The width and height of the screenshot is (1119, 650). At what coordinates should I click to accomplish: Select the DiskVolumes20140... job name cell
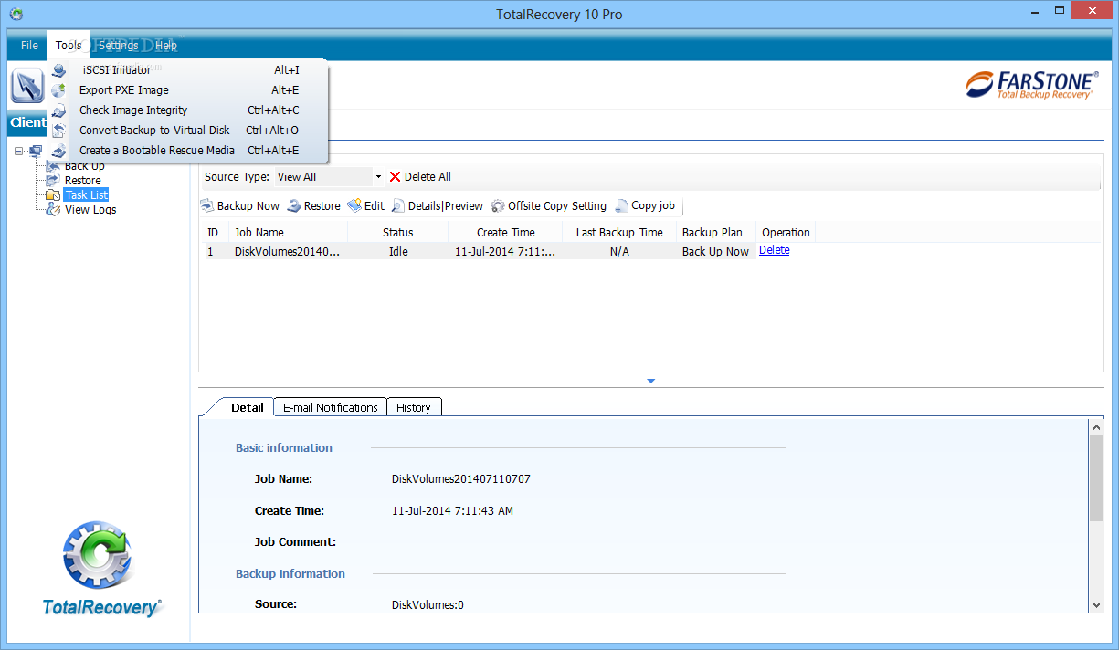pos(288,252)
